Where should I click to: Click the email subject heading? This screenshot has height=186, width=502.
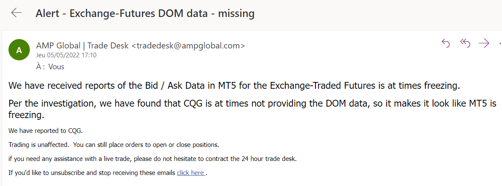[x=145, y=14]
